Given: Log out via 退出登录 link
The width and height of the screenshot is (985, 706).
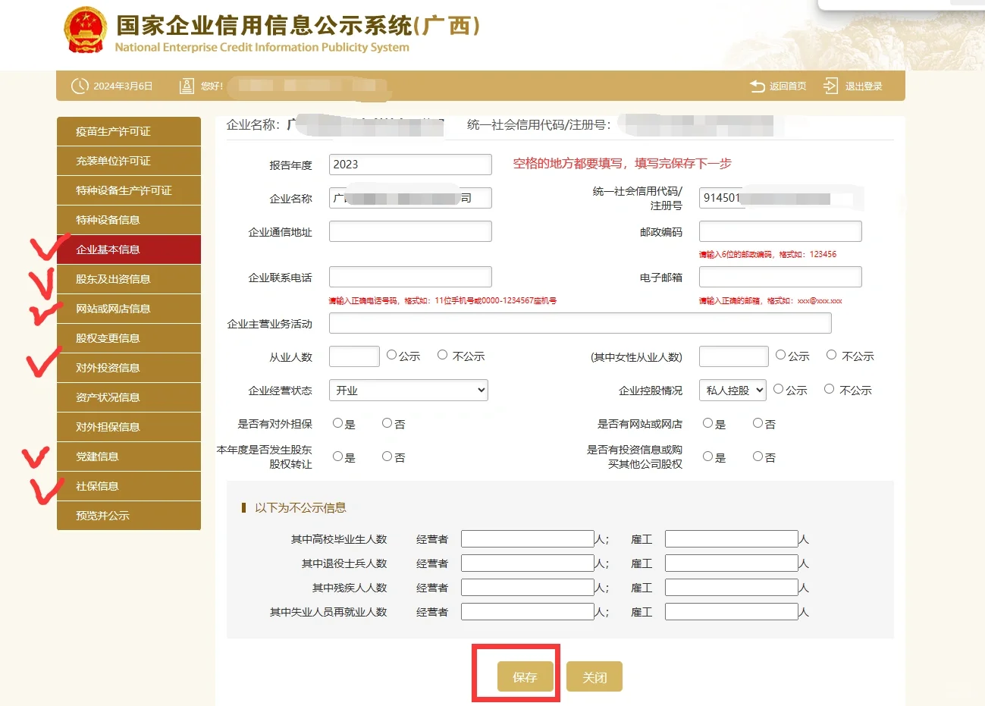Looking at the screenshot, I should tap(864, 86).
